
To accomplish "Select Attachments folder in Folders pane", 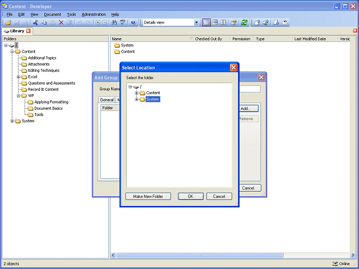I will [39, 64].
